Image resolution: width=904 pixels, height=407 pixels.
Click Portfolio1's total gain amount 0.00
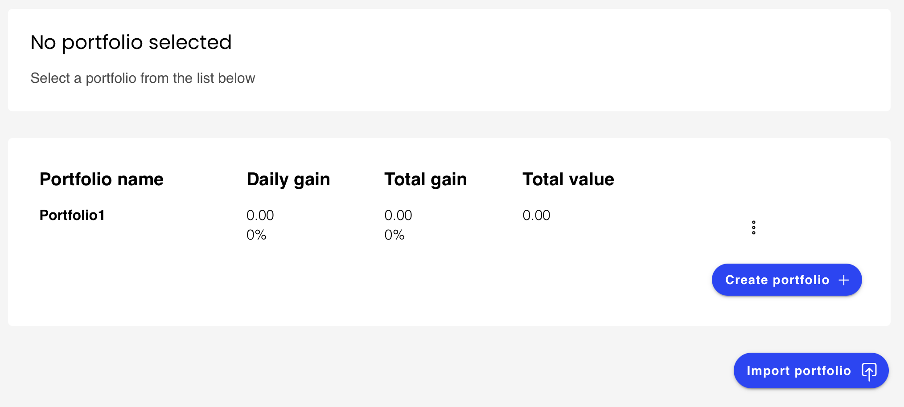coord(398,216)
